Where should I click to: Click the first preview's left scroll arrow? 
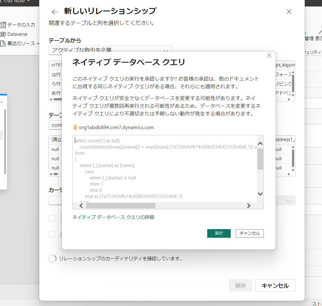tap(51, 99)
